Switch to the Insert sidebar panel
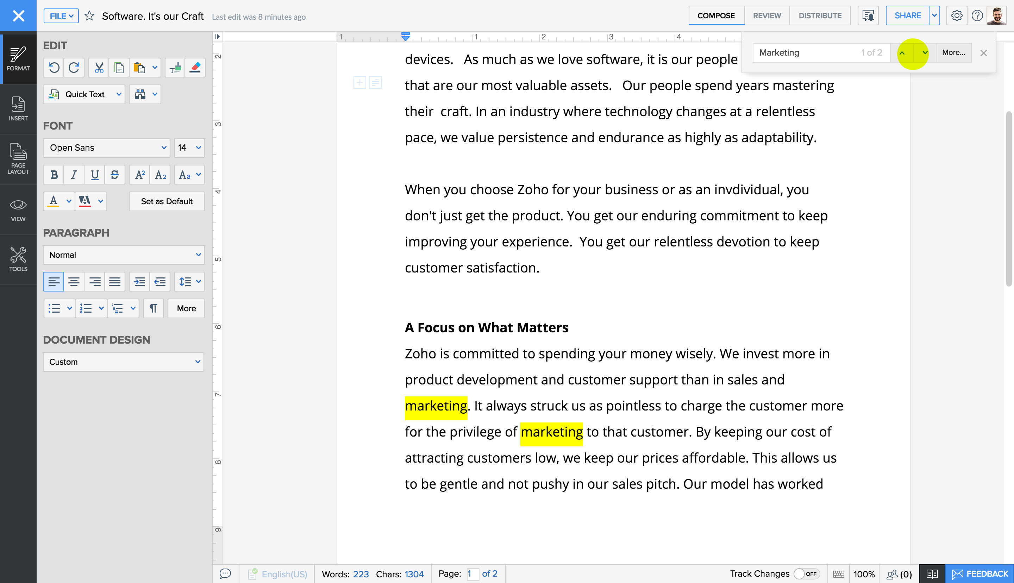The image size is (1014, 583). pos(18,109)
